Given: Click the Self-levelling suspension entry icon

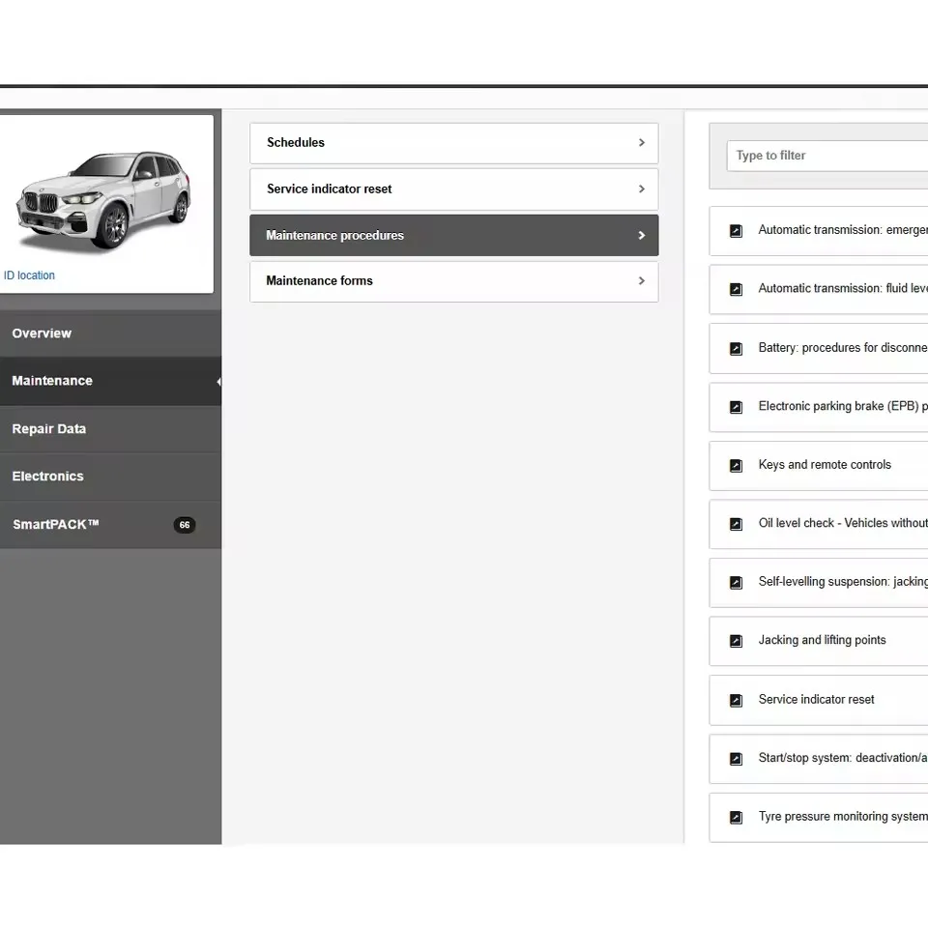Looking at the screenshot, I should [x=736, y=582].
